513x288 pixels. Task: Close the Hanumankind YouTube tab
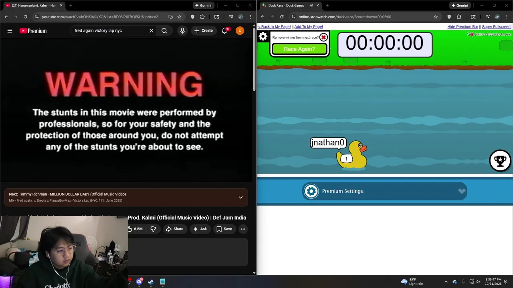coord(61,6)
